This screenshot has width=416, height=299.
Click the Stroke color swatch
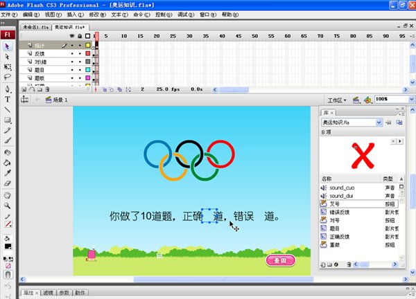click(8, 224)
